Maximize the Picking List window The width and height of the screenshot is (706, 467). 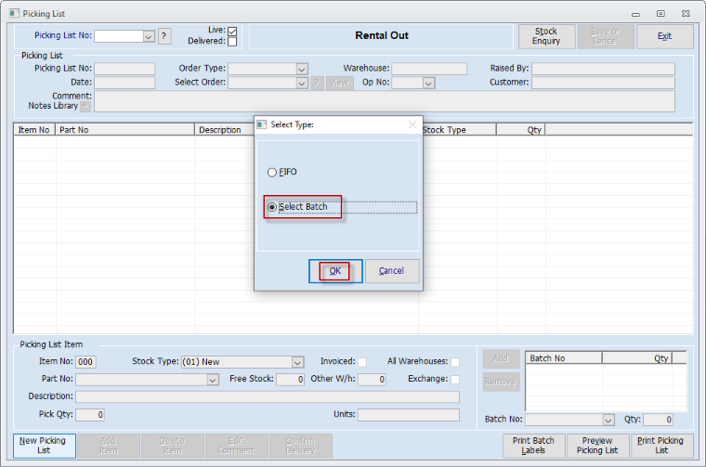coord(660,14)
